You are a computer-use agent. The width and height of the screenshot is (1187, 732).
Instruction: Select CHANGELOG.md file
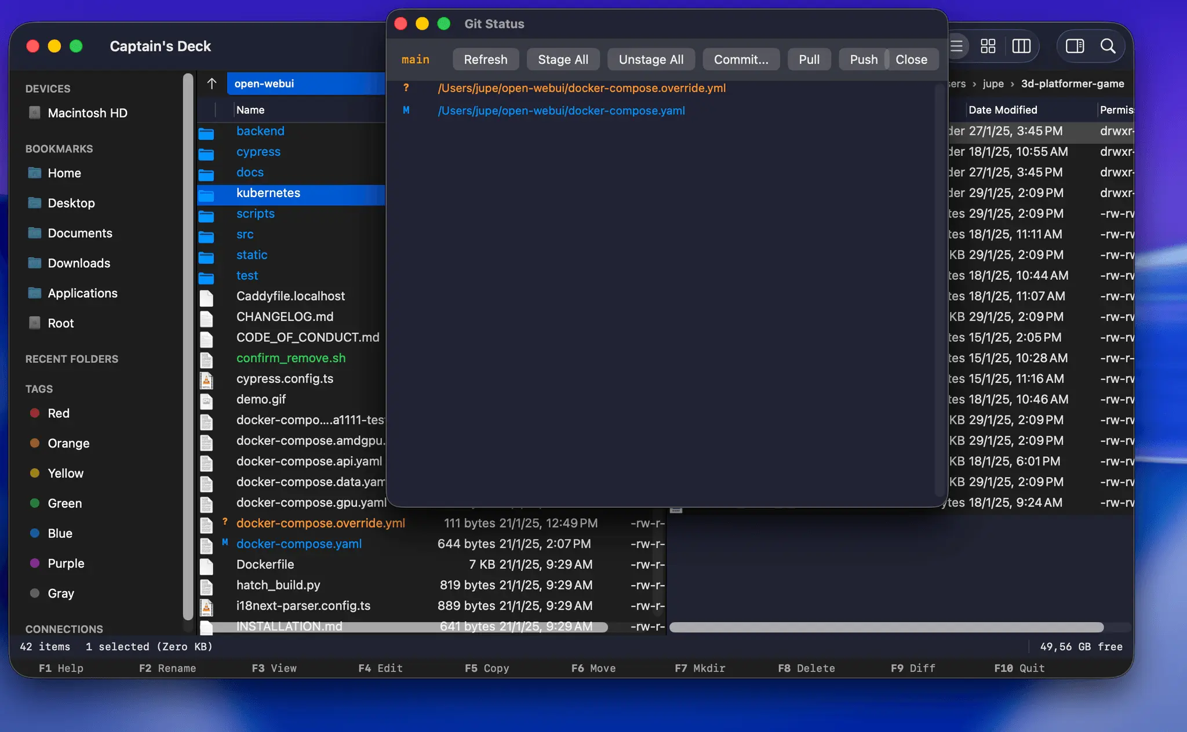click(285, 317)
